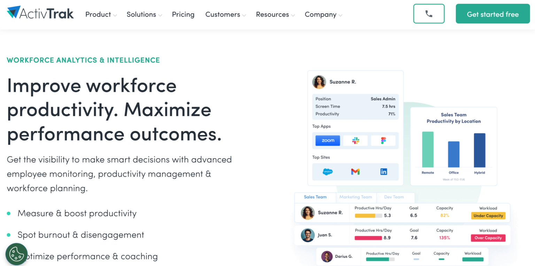
Task: Open the cookie consent icon
Action: point(16,254)
